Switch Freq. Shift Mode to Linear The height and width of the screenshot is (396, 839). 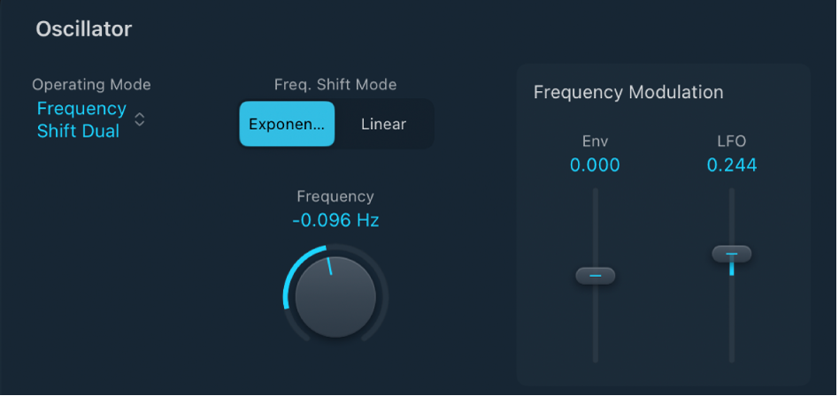(383, 124)
